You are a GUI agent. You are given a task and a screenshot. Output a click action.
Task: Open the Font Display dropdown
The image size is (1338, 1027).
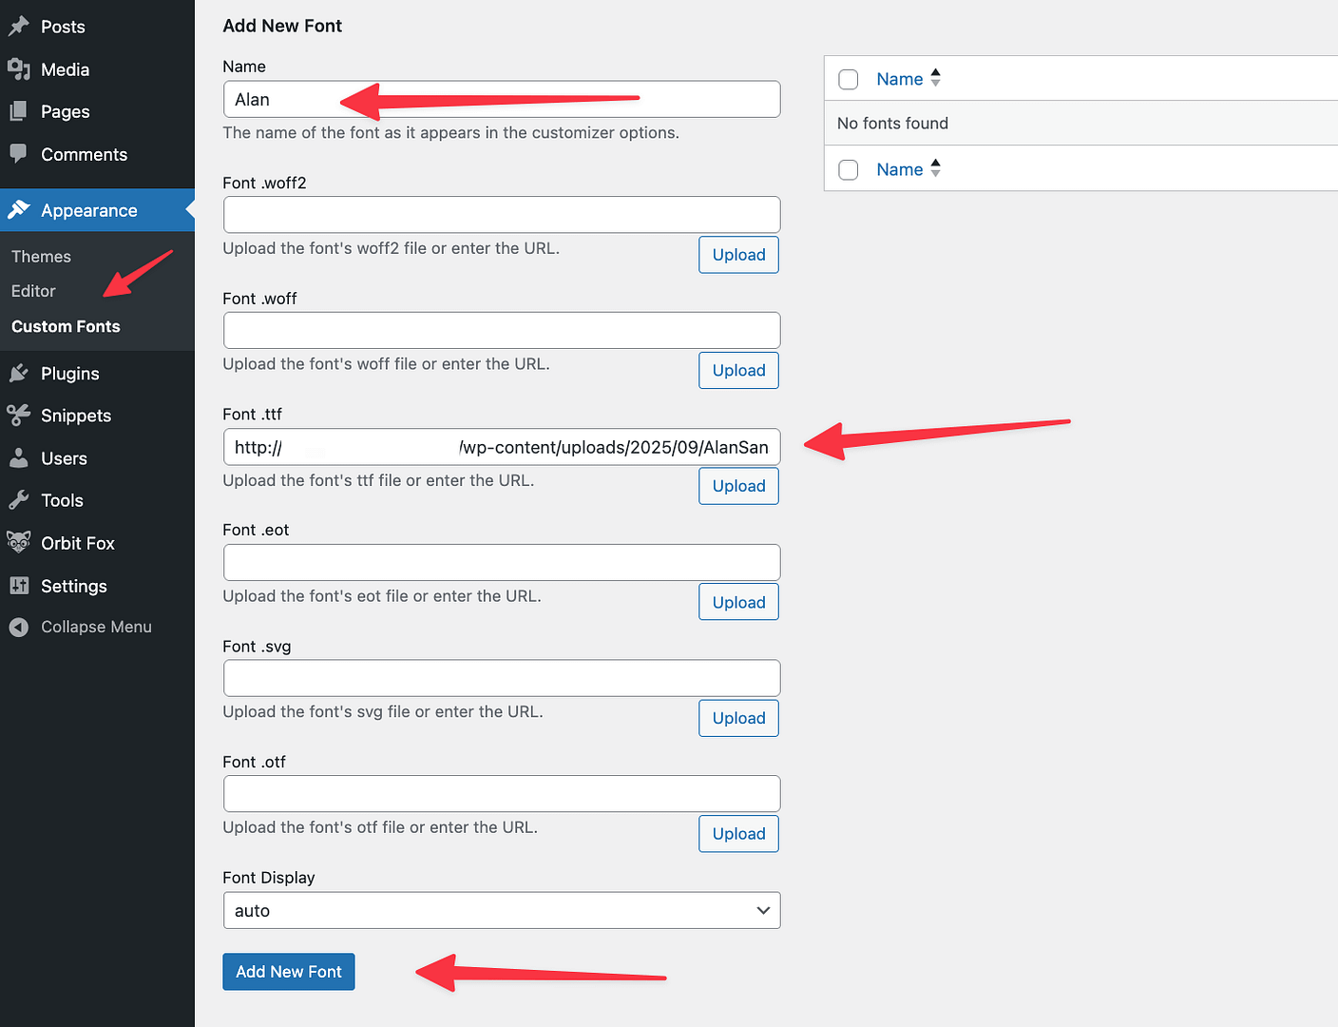click(x=502, y=910)
